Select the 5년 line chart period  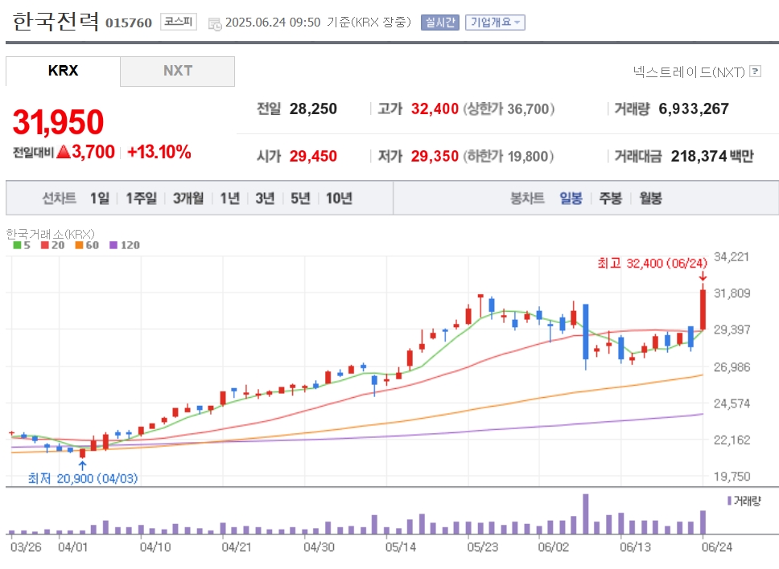(300, 199)
